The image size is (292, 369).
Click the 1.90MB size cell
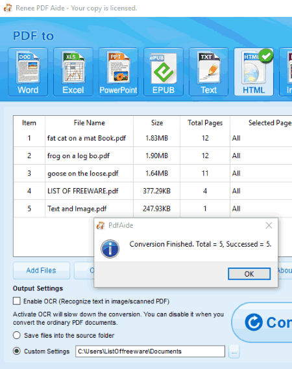[x=157, y=156]
